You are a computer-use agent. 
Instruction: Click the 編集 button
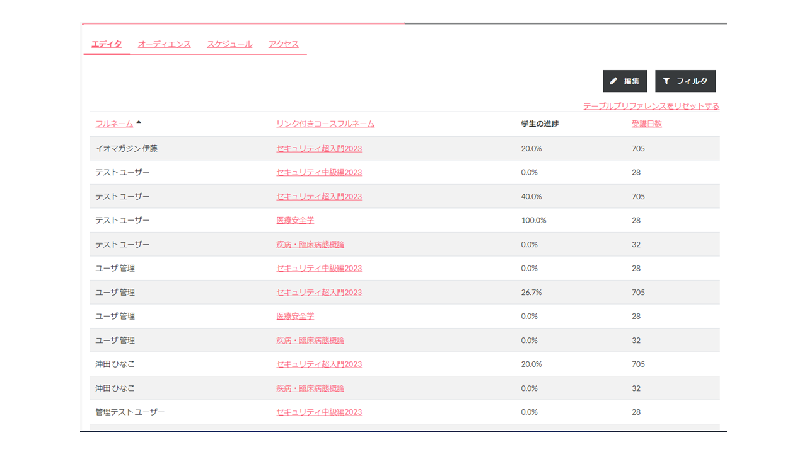pos(625,81)
